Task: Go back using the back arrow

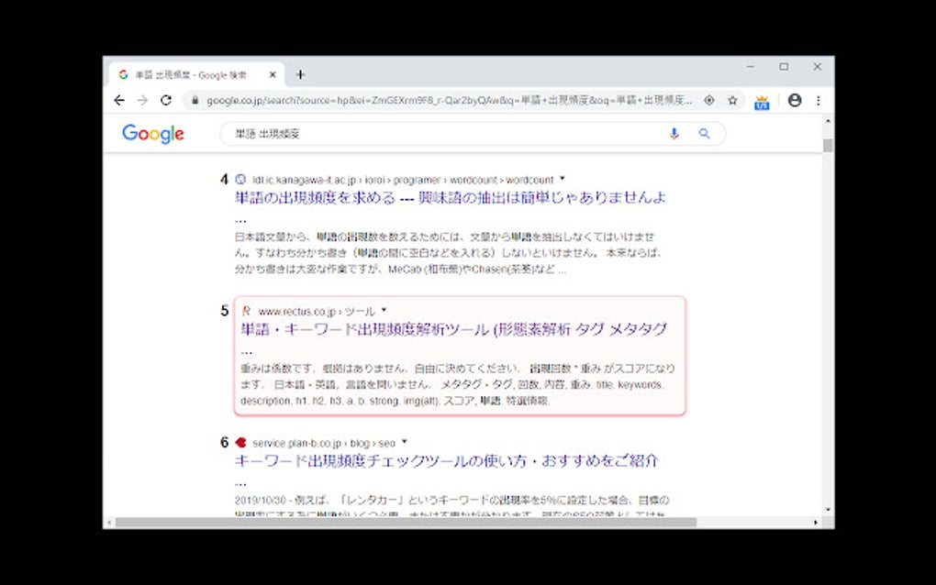Action: tap(119, 100)
